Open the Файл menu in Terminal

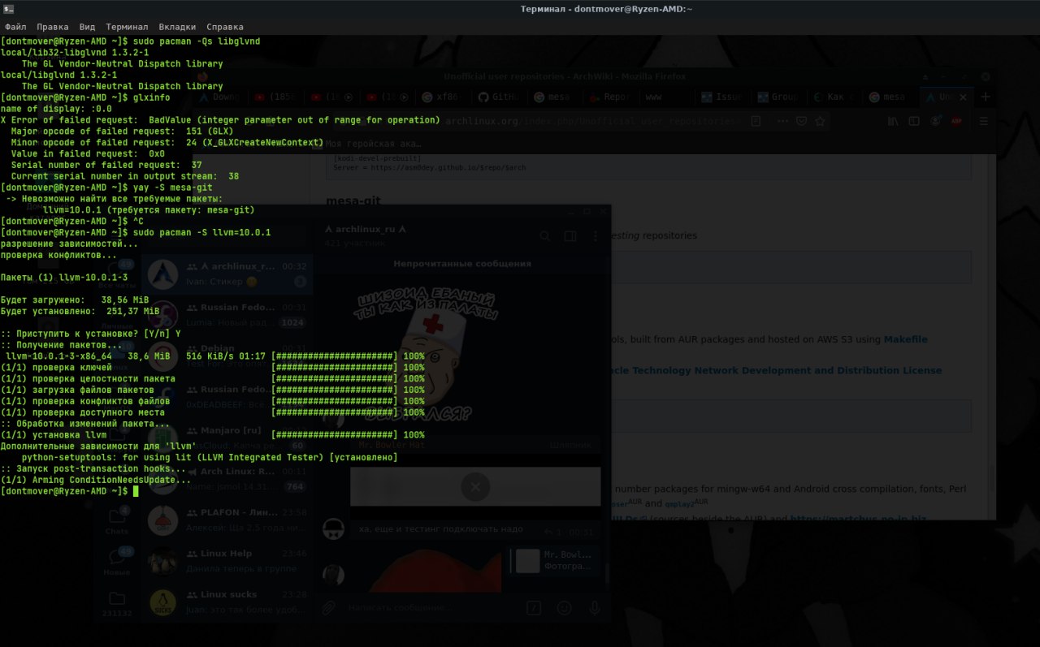[x=15, y=27]
